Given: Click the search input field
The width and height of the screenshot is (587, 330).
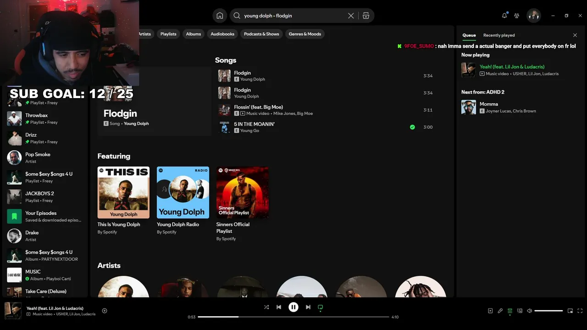Looking at the screenshot, I should point(293,16).
